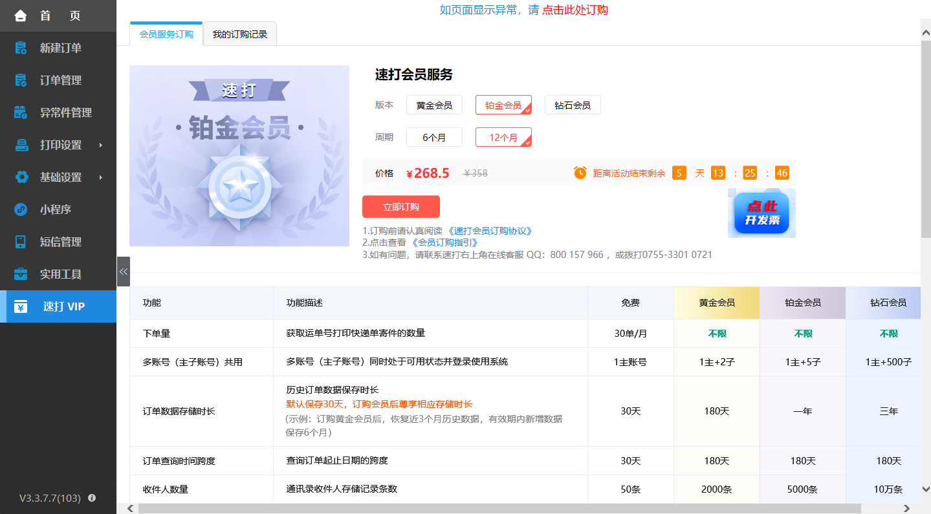Click the 5000条 cell
This screenshot has height=514, width=931.
coord(803,489)
